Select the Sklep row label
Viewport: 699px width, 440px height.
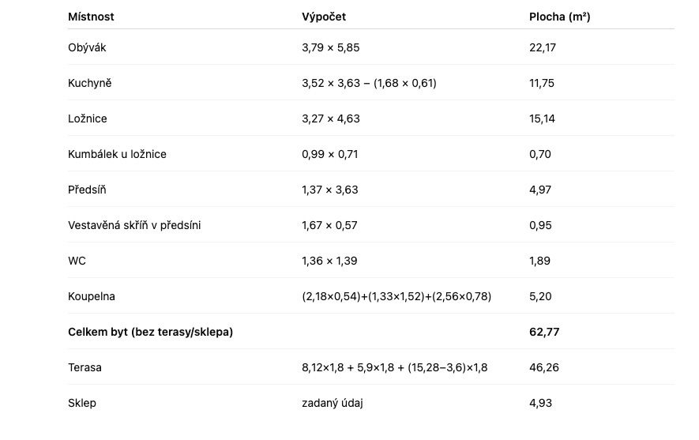pyautogui.click(x=82, y=403)
